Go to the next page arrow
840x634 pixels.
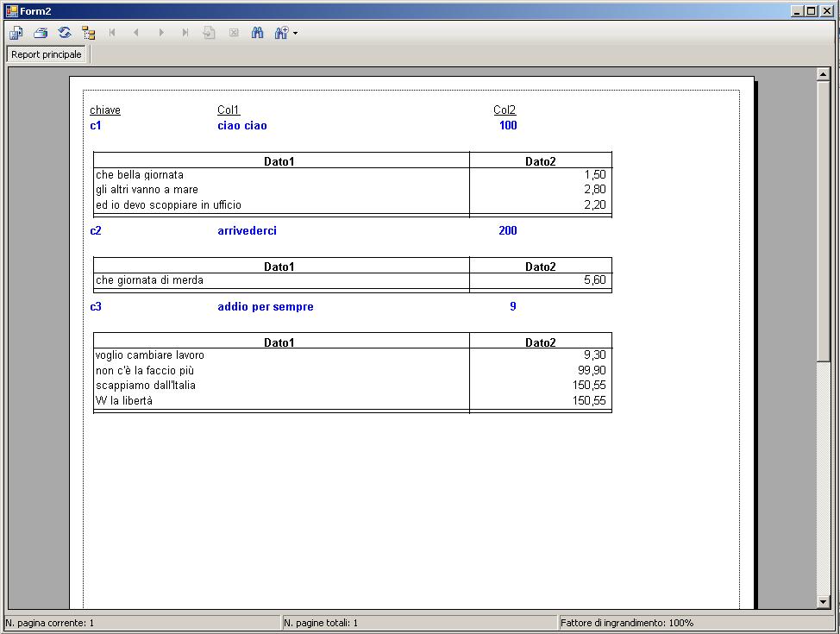160,33
